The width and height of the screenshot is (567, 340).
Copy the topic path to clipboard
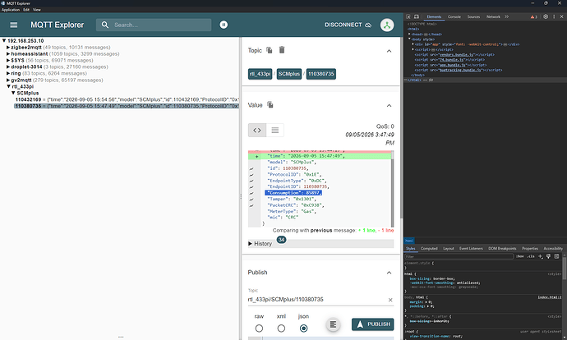point(270,50)
